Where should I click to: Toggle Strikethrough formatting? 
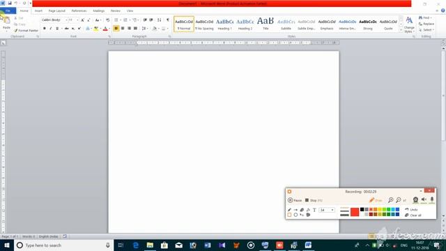point(67,29)
